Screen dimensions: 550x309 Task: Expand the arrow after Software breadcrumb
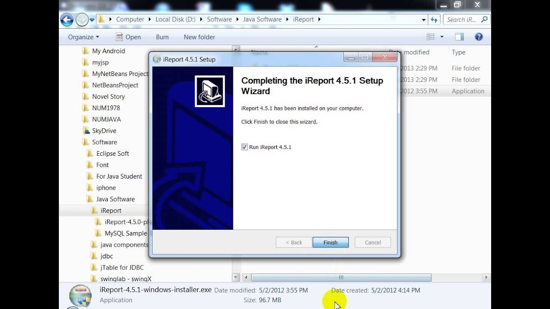(x=238, y=19)
